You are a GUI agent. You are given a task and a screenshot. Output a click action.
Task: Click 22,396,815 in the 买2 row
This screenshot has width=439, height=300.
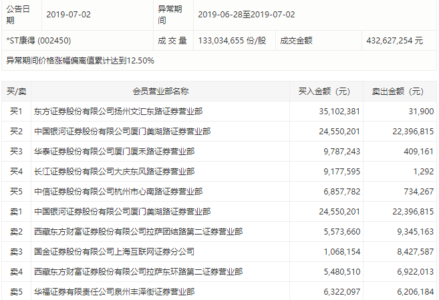pos(413,132)
